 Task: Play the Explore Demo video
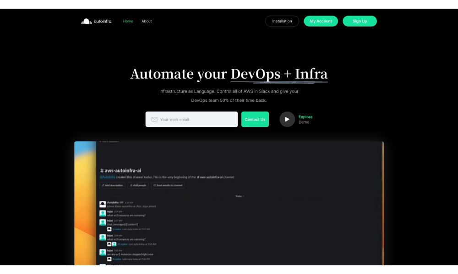(287, 119)
